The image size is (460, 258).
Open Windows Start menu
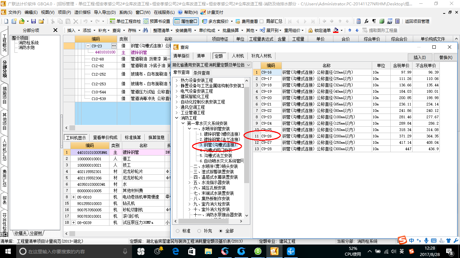[8, 251]
